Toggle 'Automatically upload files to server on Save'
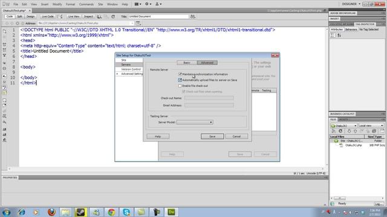 pos(180,80)
